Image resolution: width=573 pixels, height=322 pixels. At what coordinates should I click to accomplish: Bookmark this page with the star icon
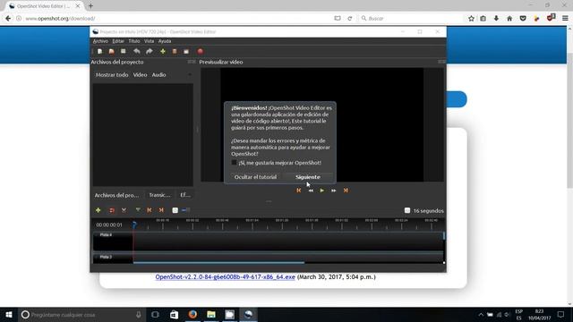tap(472, 18)
